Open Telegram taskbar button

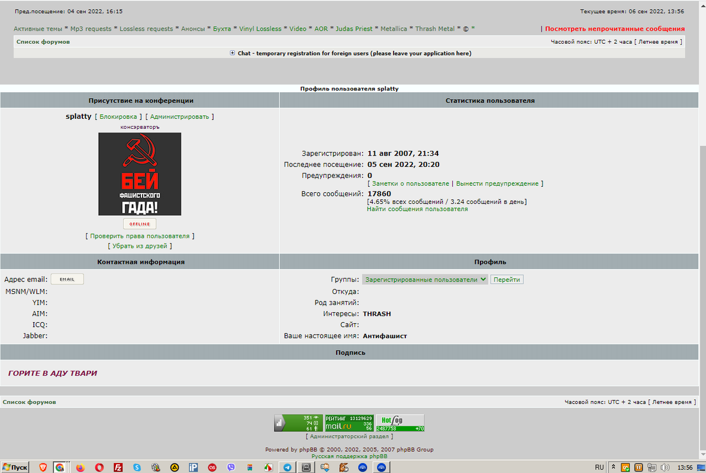pyautogui.click(x=287, y=467)
